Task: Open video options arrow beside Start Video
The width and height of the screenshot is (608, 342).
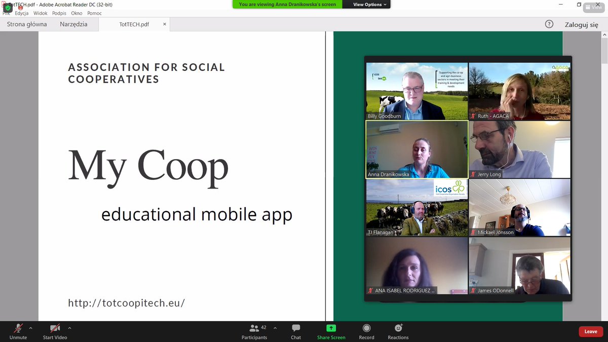Action: 69,328
